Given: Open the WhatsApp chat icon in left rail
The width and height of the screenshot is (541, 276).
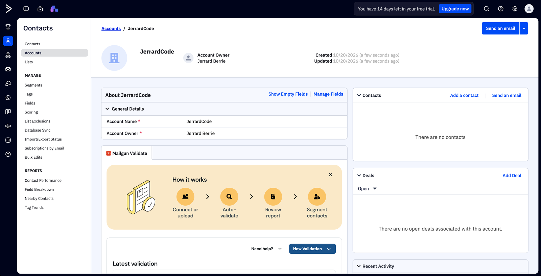Looking at the screenshot, I should click(8, 97).
